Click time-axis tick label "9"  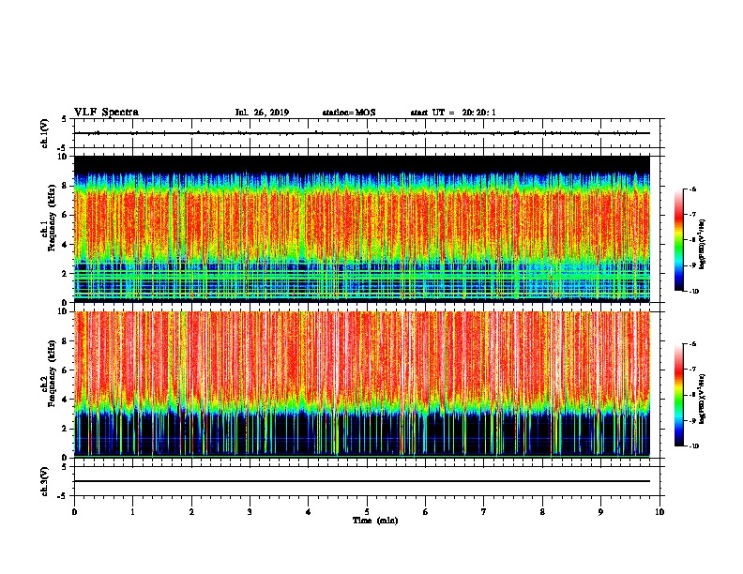[x=600, y=512]
